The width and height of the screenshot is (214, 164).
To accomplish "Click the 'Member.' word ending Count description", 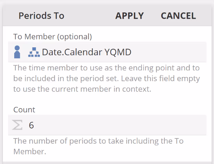I will coord(30,152).
